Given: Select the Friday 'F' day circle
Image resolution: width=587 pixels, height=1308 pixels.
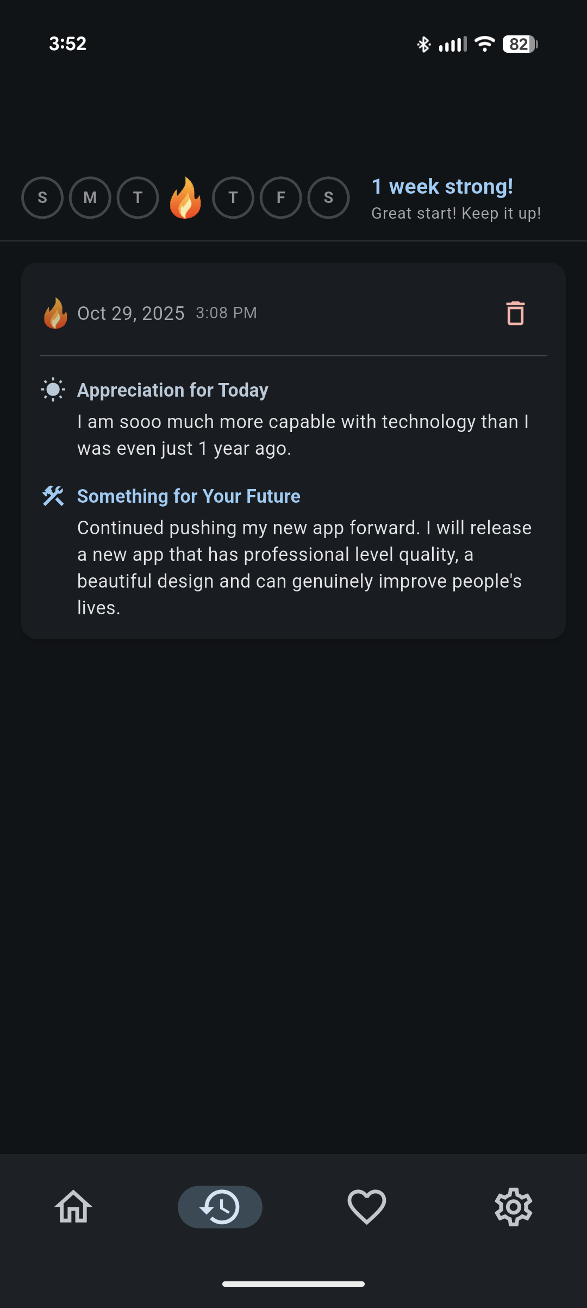Looking at the screenshot, I should [281, 198].
